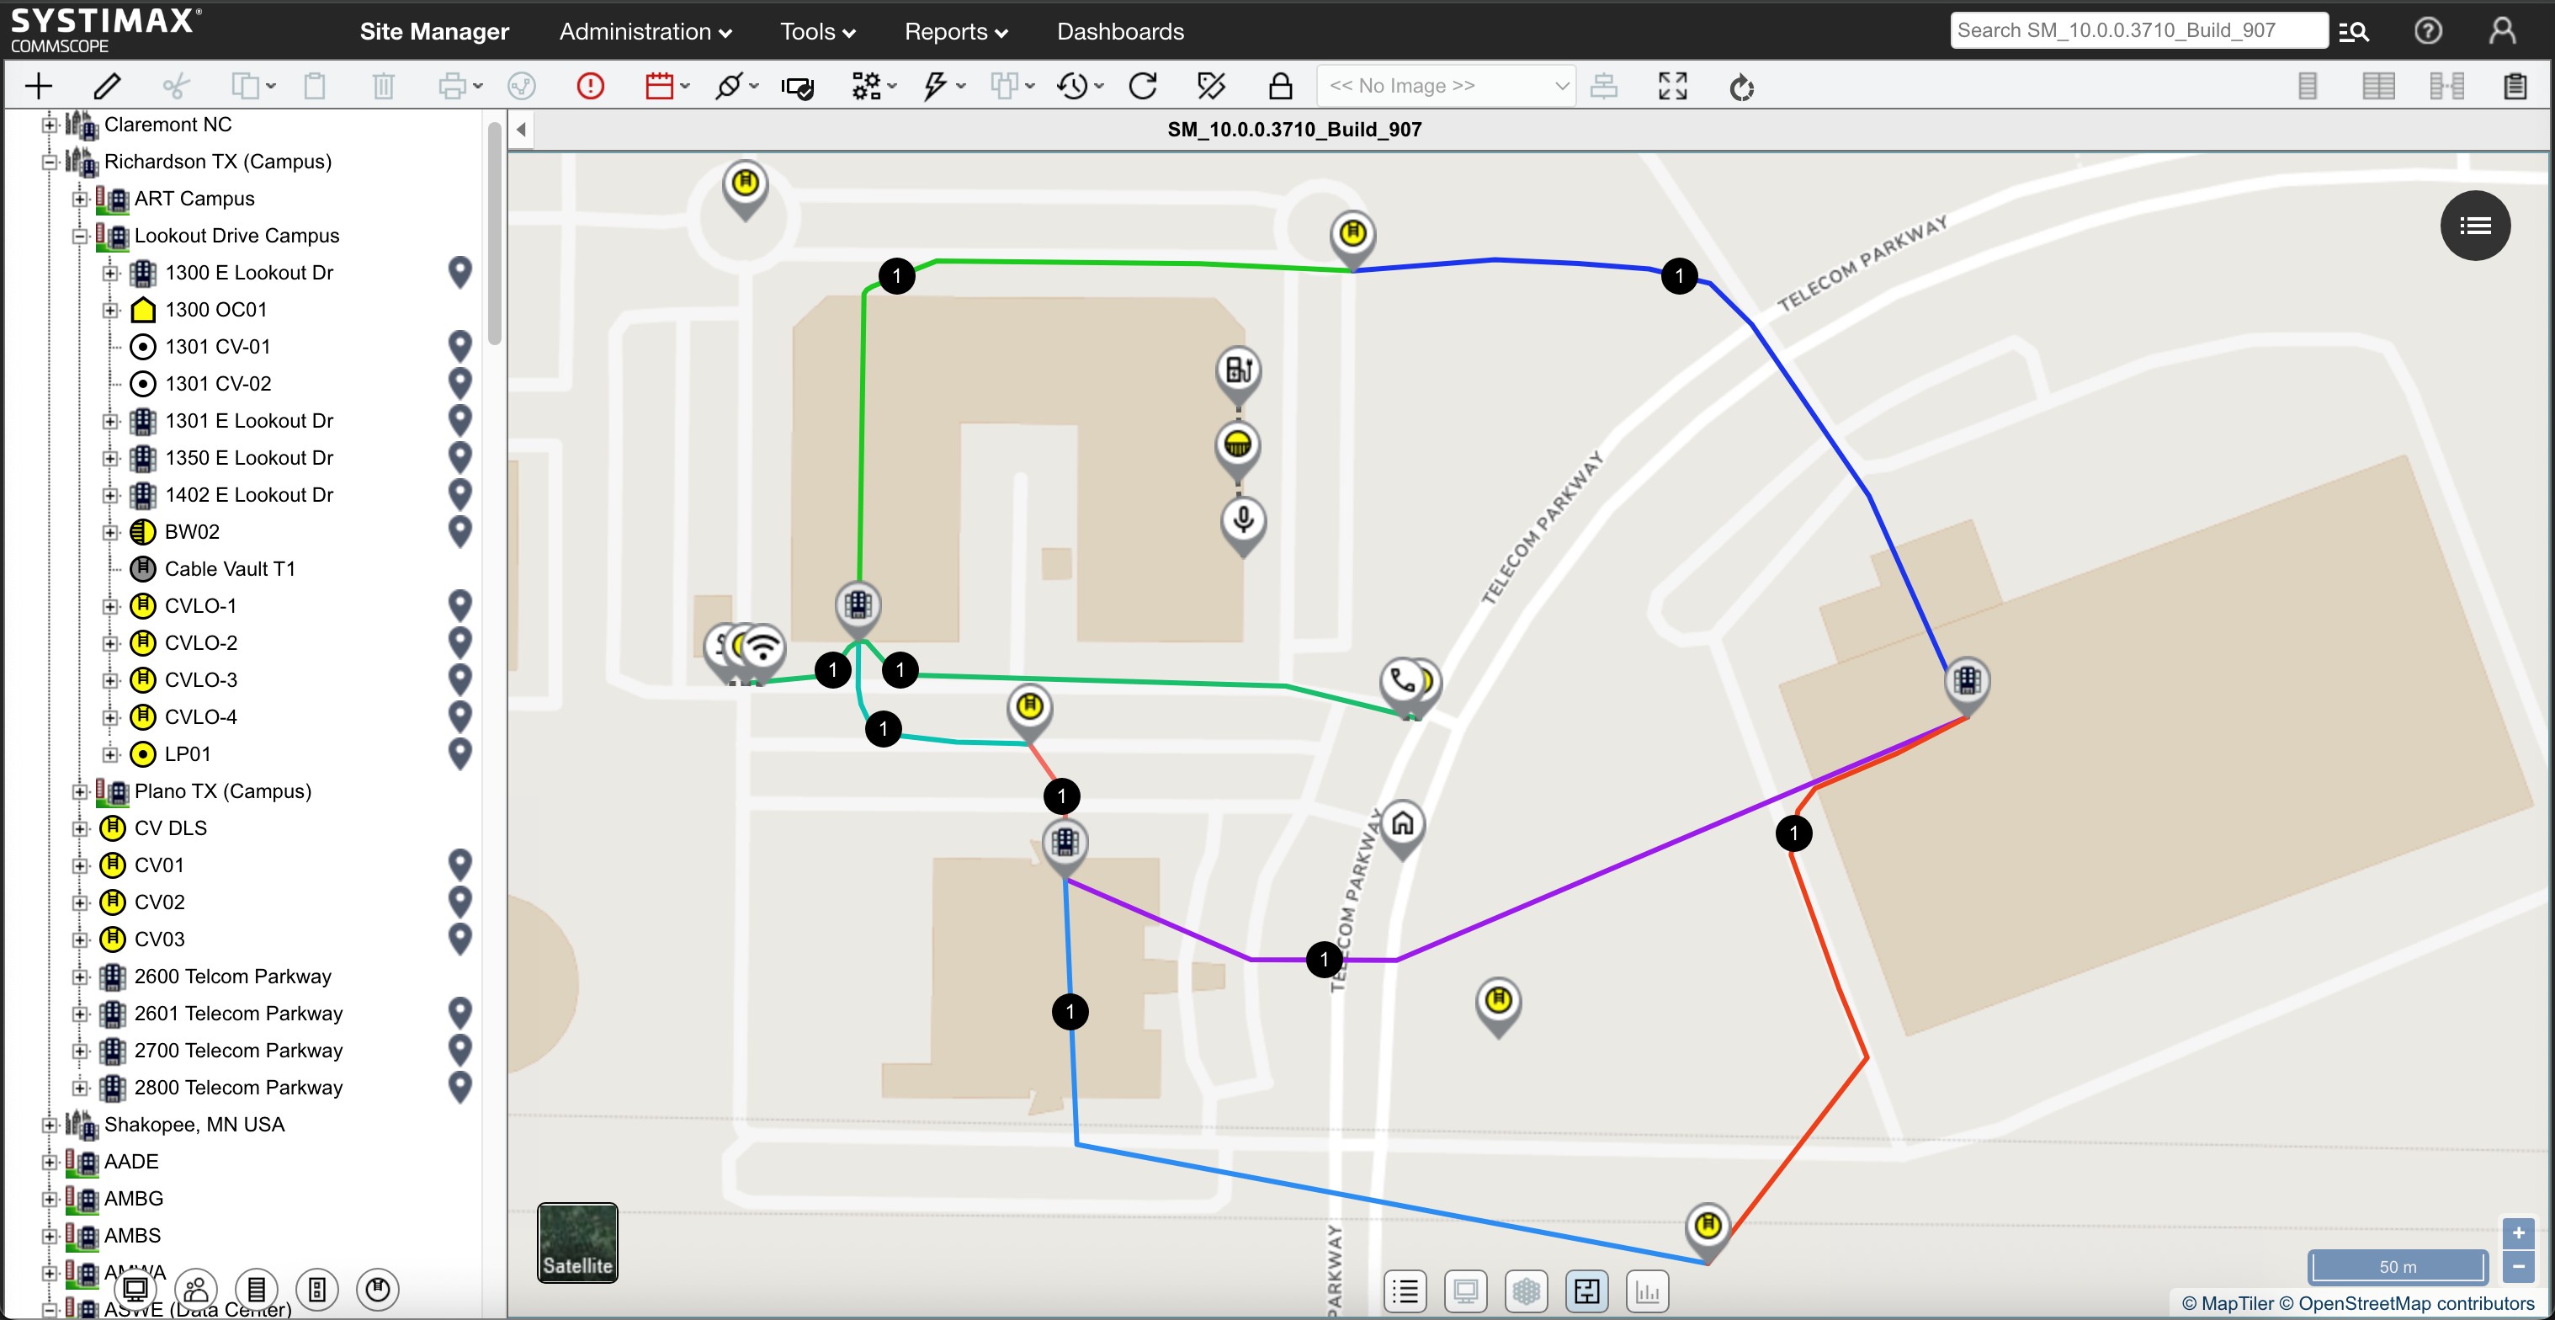Go to Dashboards
This screenshot has width=2555, height=1320.
tap(1120, 32)
